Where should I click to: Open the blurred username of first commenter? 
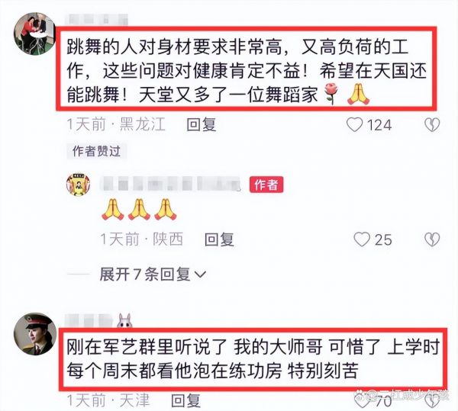(97, 20)
